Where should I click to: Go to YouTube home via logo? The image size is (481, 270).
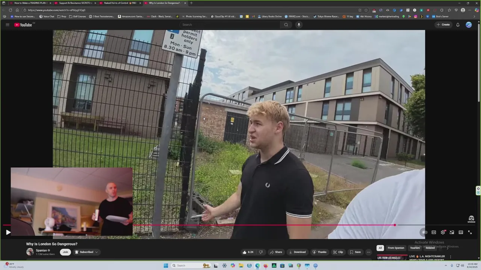tap(23, 25)
